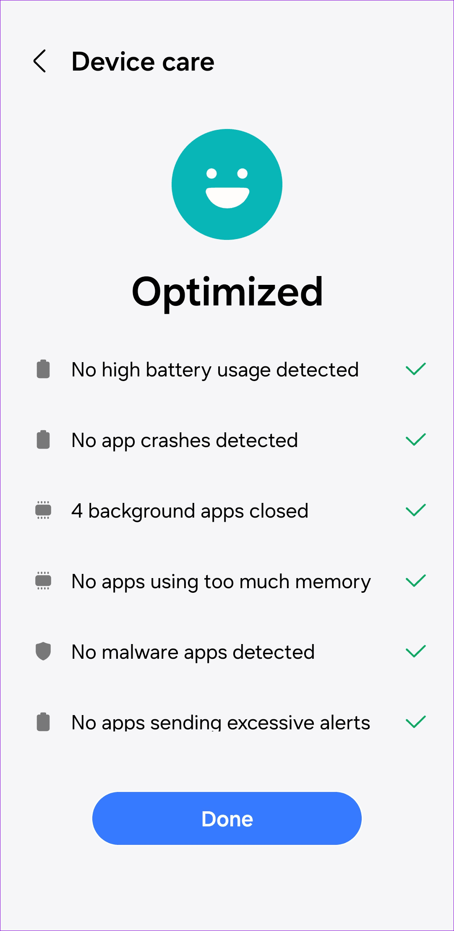Tap battery icon beside app crashes row
The image size is (454, 931).
pyautogui.click(x=43, y=440)
